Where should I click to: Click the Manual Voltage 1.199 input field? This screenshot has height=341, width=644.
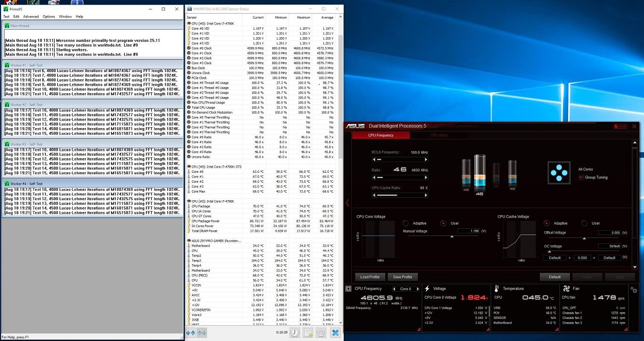point(468,231)
